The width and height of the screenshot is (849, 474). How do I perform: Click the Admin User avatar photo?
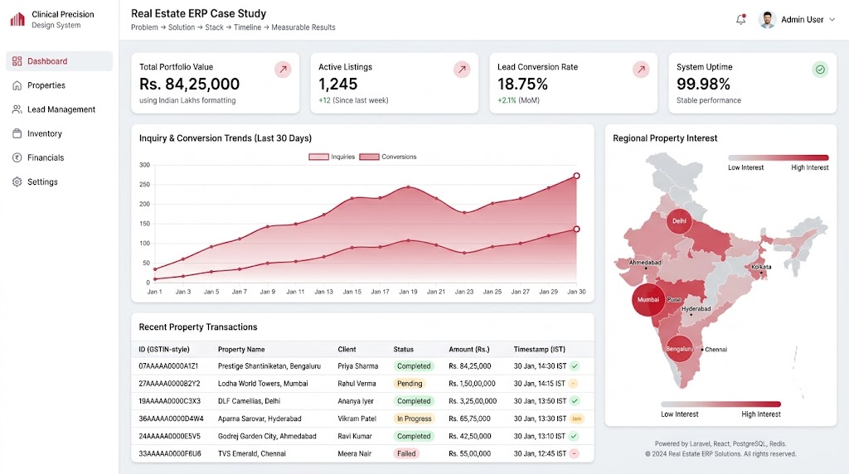pyautogui.click(x=767, y=20)
